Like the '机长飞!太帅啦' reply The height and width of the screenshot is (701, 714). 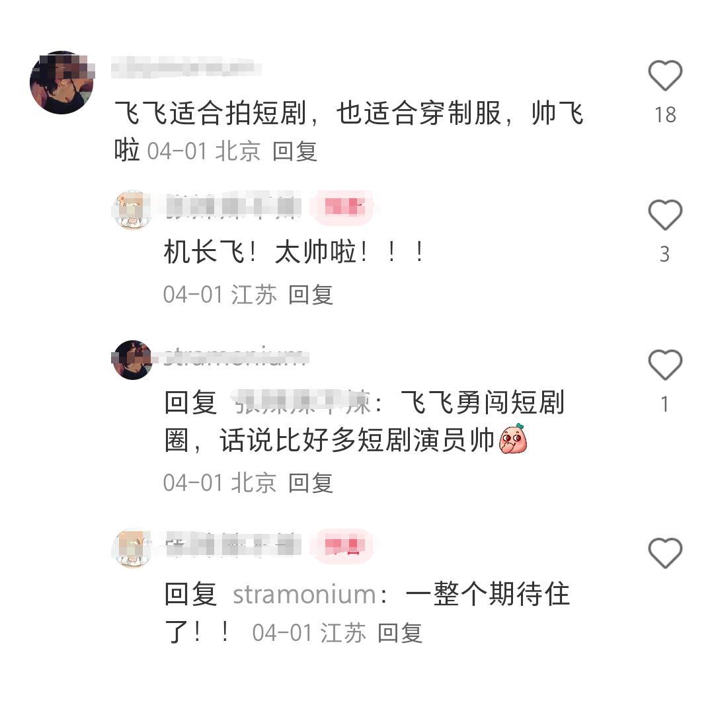[x=665, y=215]
